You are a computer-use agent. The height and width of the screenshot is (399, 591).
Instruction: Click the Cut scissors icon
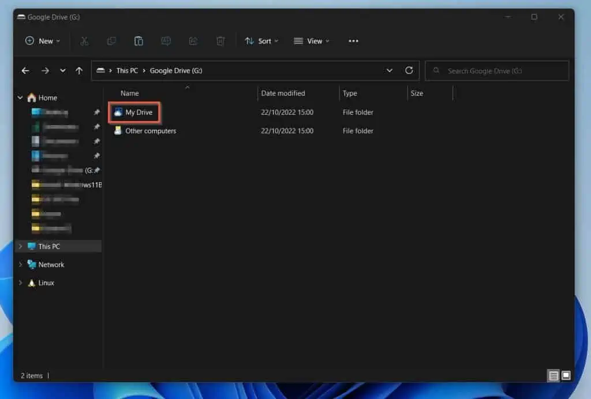click(x=84, y=41)
